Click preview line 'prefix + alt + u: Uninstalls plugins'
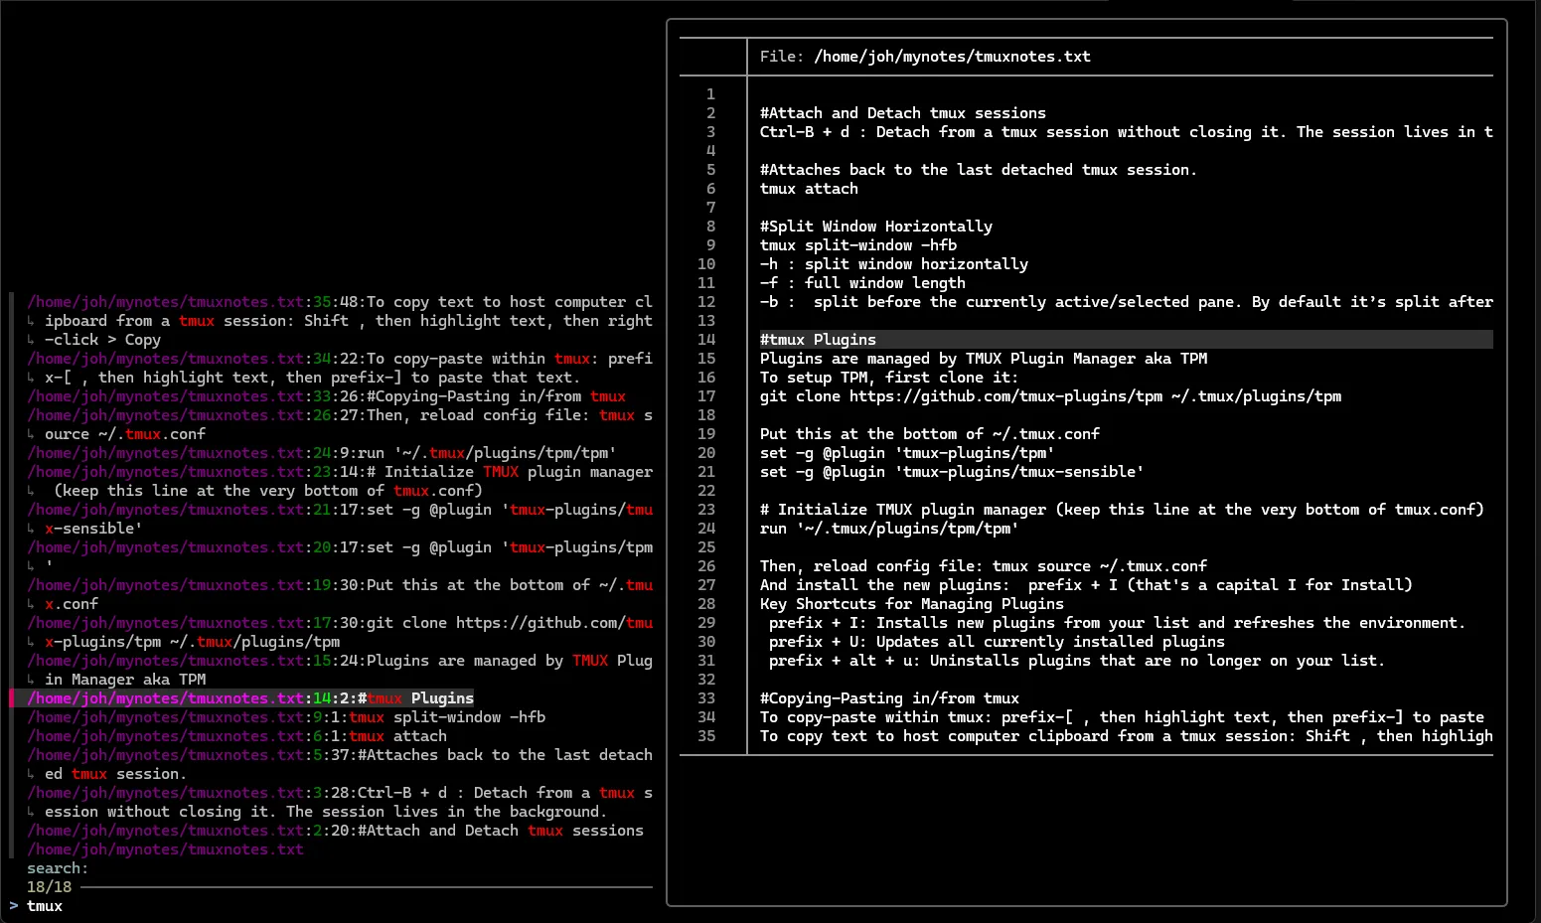The image size is (1541, 923). pyautogui.click(x=1077, y=661)
